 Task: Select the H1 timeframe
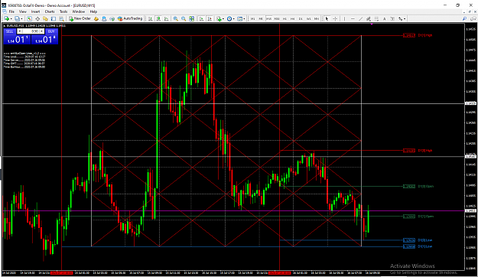pos(285,19)
